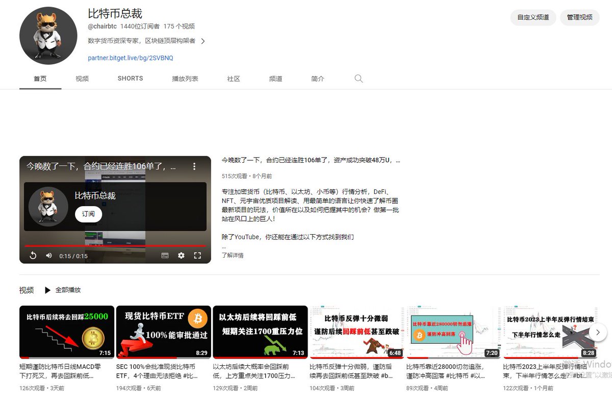Open thumbnail 以太坊后续将回踩前低

coord(260,332)
